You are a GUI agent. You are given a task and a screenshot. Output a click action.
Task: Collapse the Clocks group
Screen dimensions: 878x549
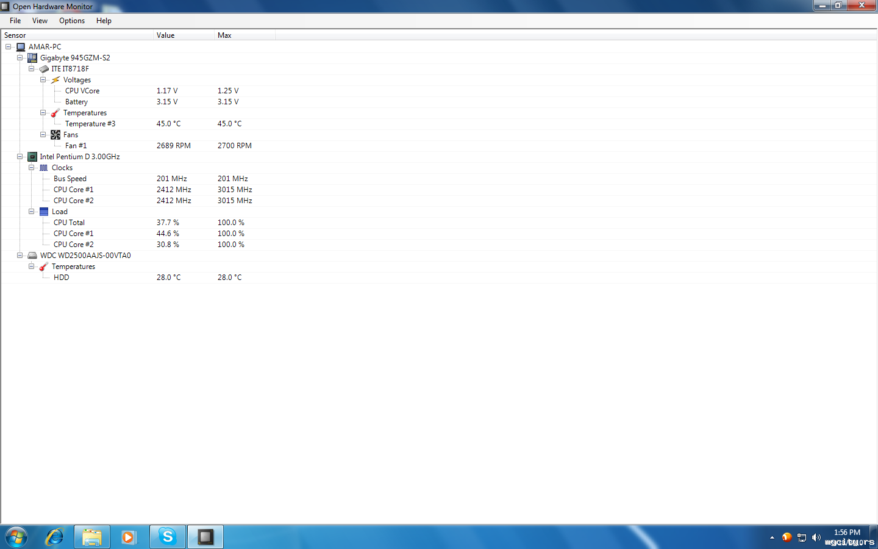[32, 168]
